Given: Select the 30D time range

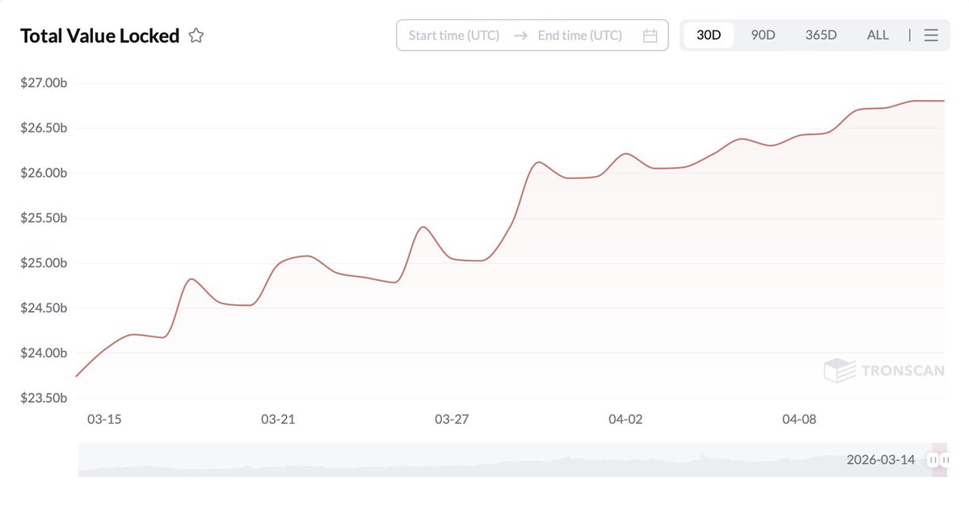Looking at the screenshot, I should 709,36.
